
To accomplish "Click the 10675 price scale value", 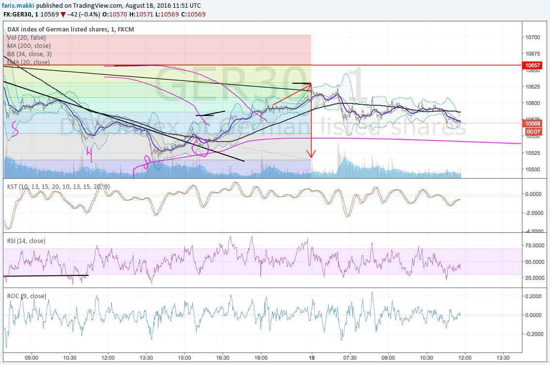I will coord(533,54).
